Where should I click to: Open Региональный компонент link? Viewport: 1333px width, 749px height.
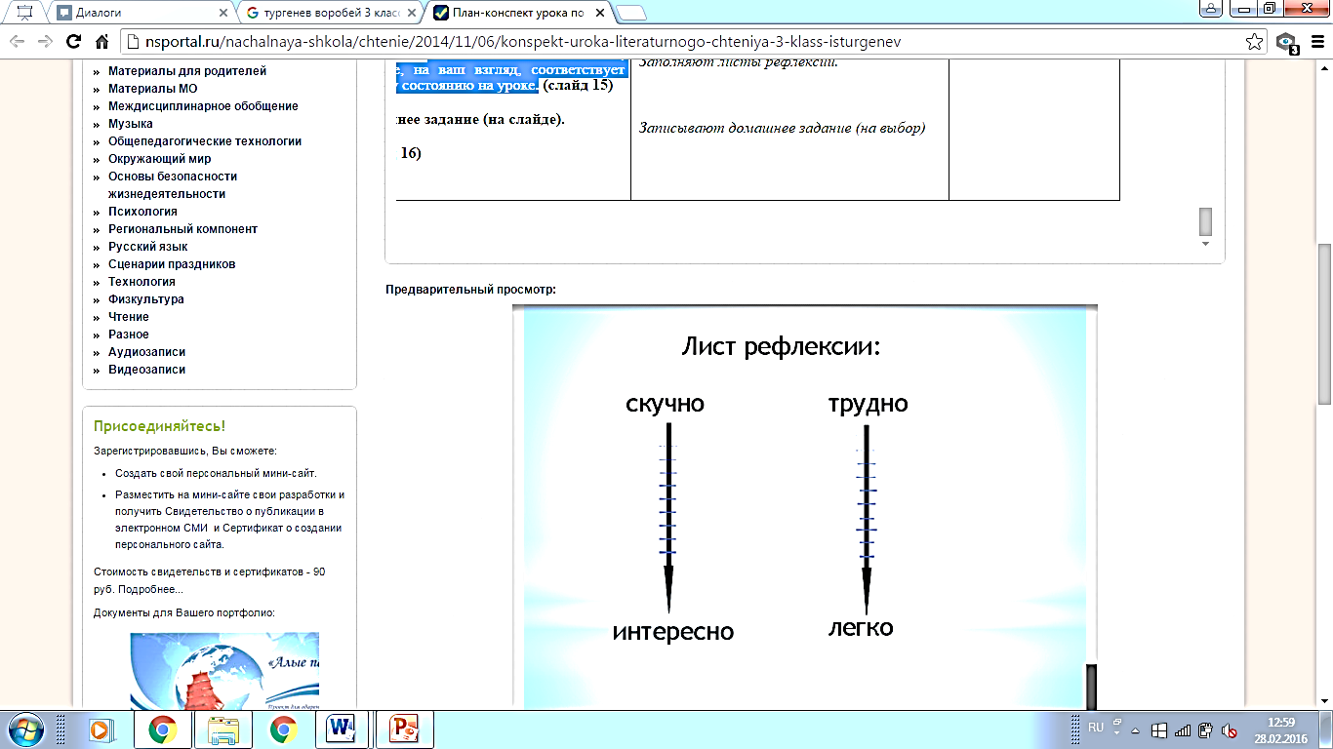coord(182,229)
